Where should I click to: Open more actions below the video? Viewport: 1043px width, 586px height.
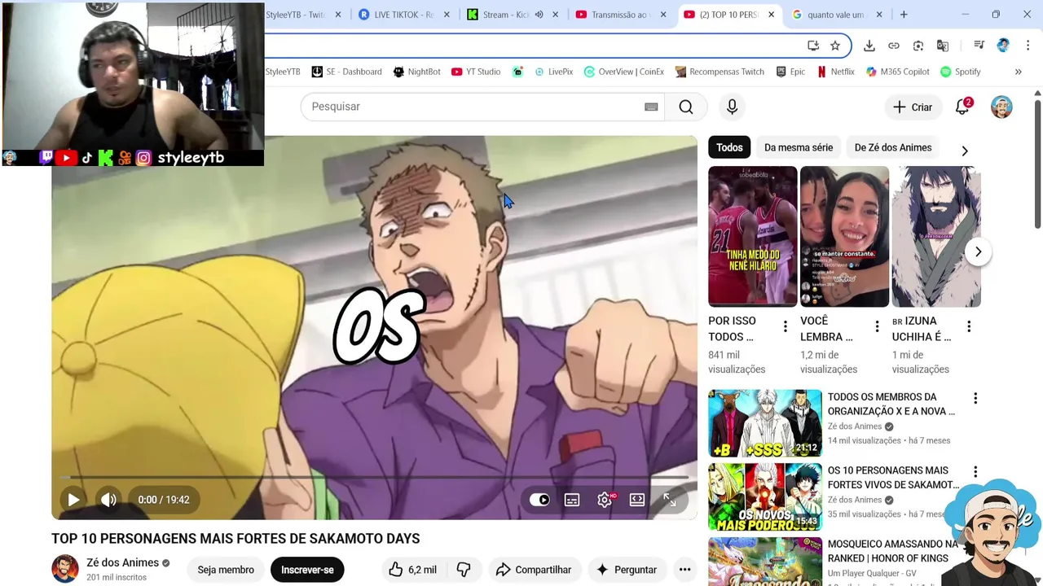684,570
